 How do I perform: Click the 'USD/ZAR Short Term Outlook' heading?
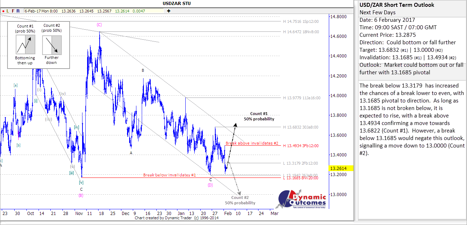coord(396,5)
